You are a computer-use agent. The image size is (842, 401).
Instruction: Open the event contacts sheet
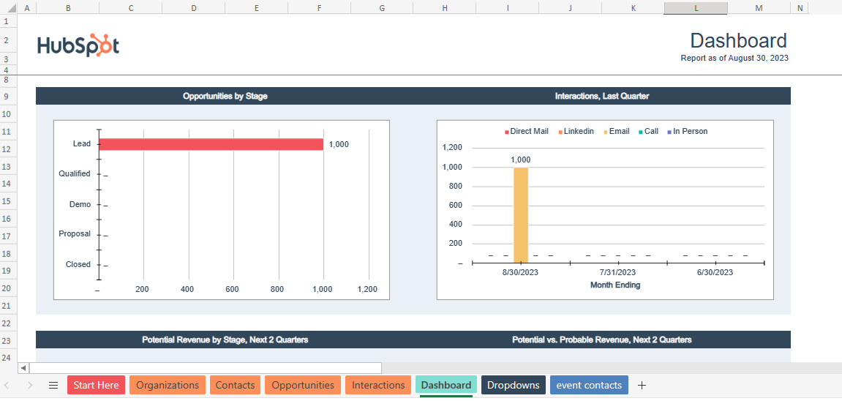point(589,386)
